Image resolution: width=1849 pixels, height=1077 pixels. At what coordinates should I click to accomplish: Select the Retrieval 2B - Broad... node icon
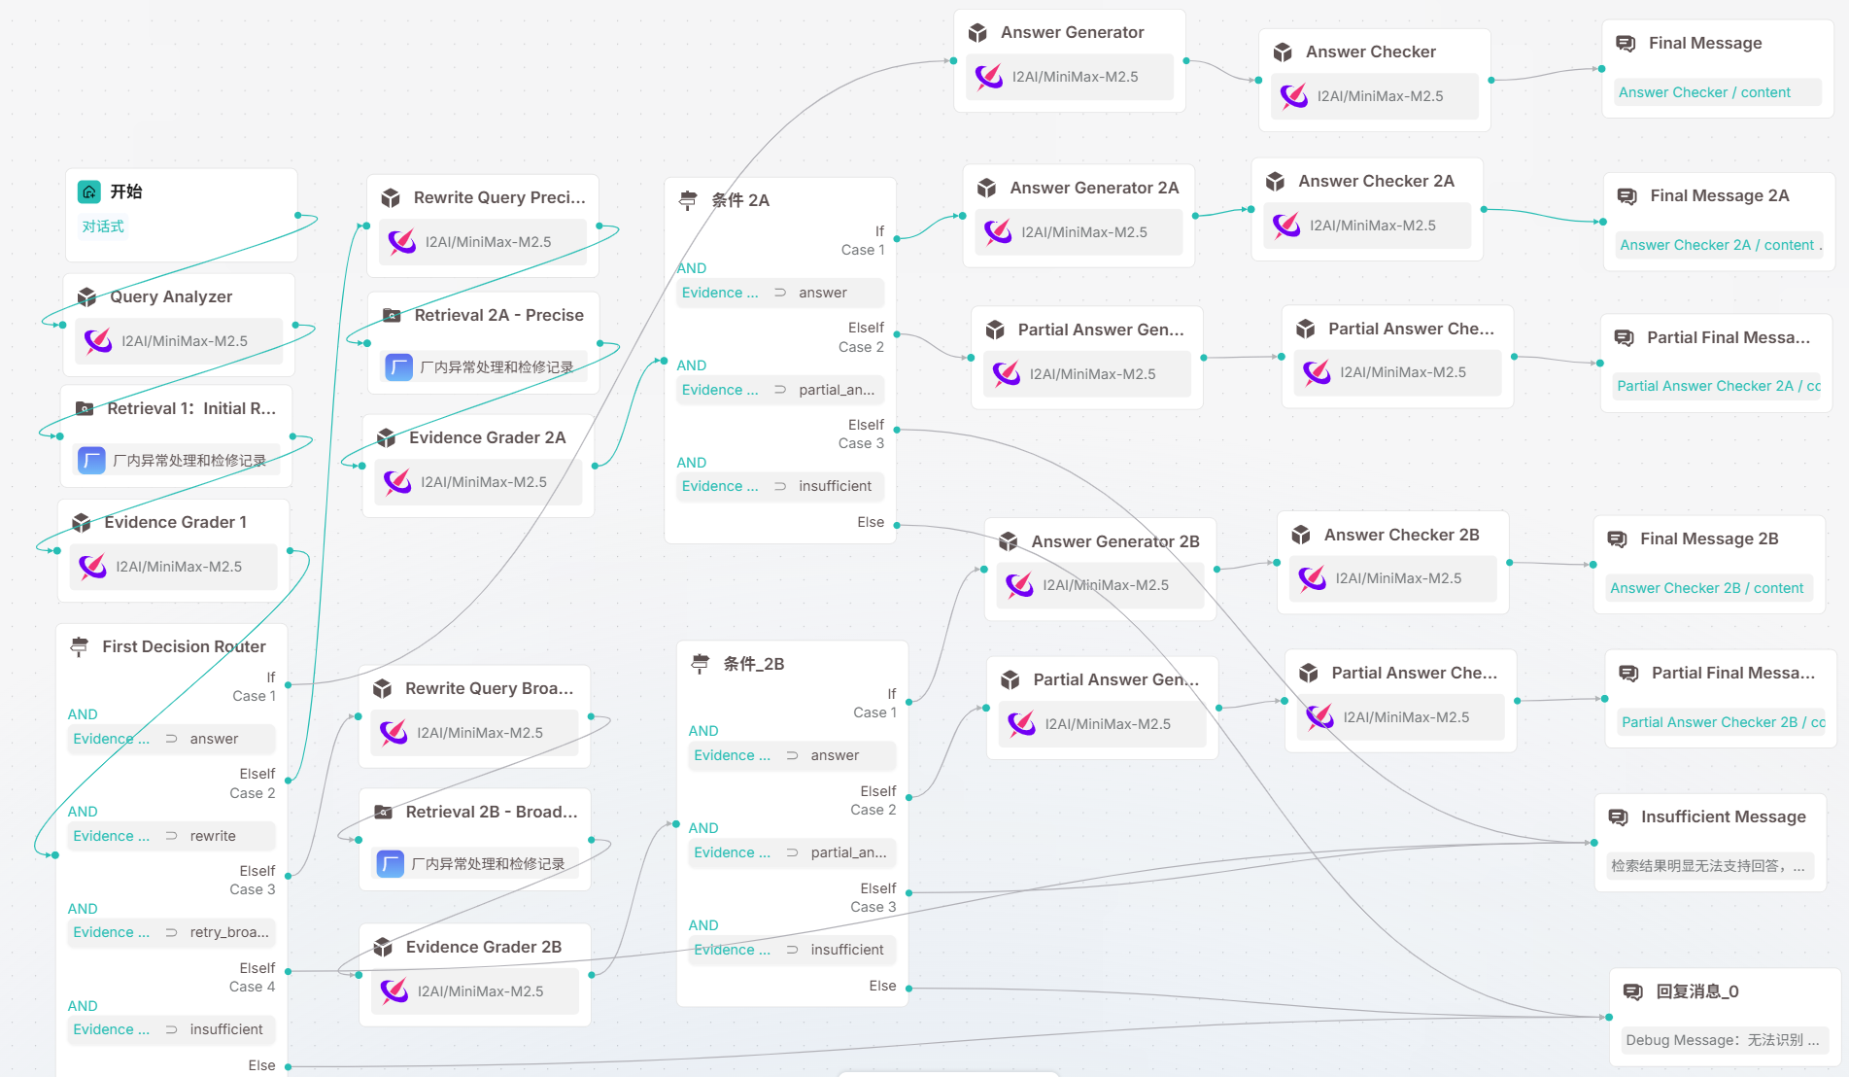coord(384,812)
